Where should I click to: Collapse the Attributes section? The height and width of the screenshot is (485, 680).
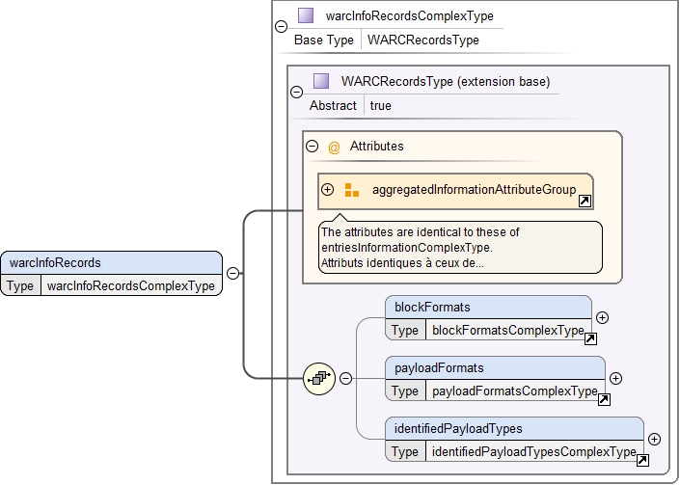tap(313, 146)
